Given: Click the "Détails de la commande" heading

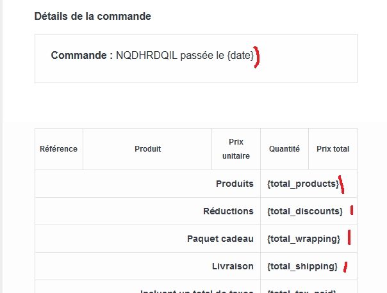Looking at the screenshot, I should (92, 16).
